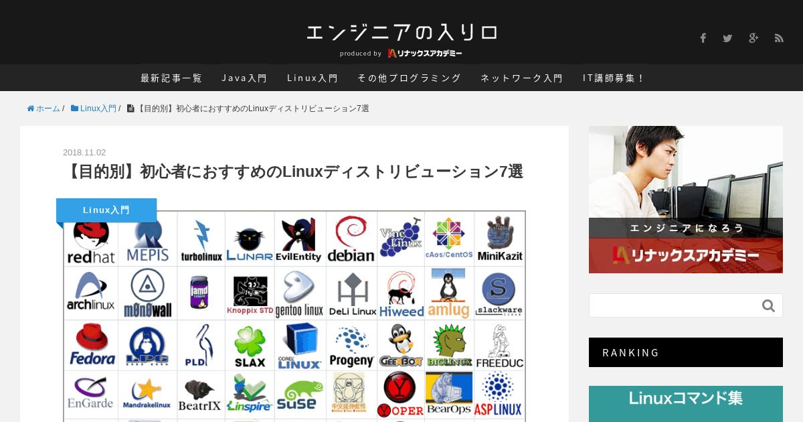Open IT講師募集！ menu item
This screenshot has width=803, height=422.
pos(614,78)
